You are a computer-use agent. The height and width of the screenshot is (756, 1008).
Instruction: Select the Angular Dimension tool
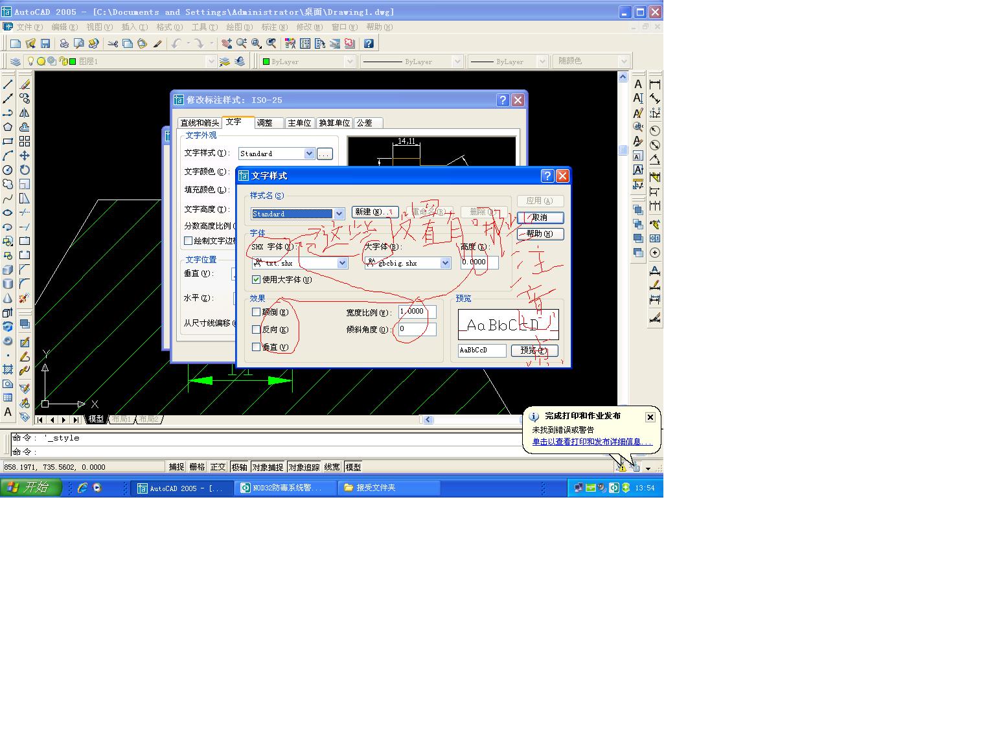pos(655,159)
